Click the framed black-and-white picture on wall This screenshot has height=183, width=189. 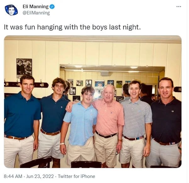pyautogui.click(x=24, y=68)
